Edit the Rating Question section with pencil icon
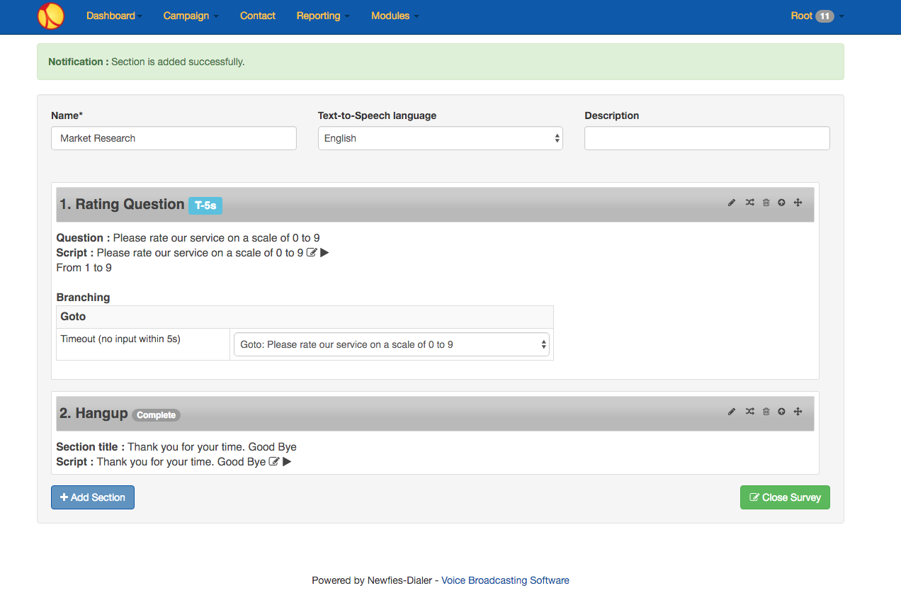Viewport: 901px width, 593px height. [x=732, y=203]
